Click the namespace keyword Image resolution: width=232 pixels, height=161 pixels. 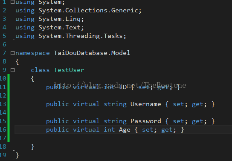[x=32, y=53]
